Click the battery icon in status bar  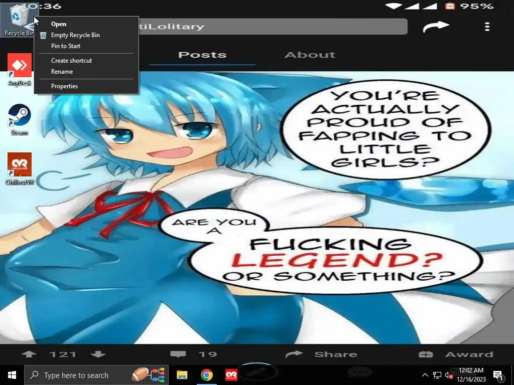coord(450,6)
